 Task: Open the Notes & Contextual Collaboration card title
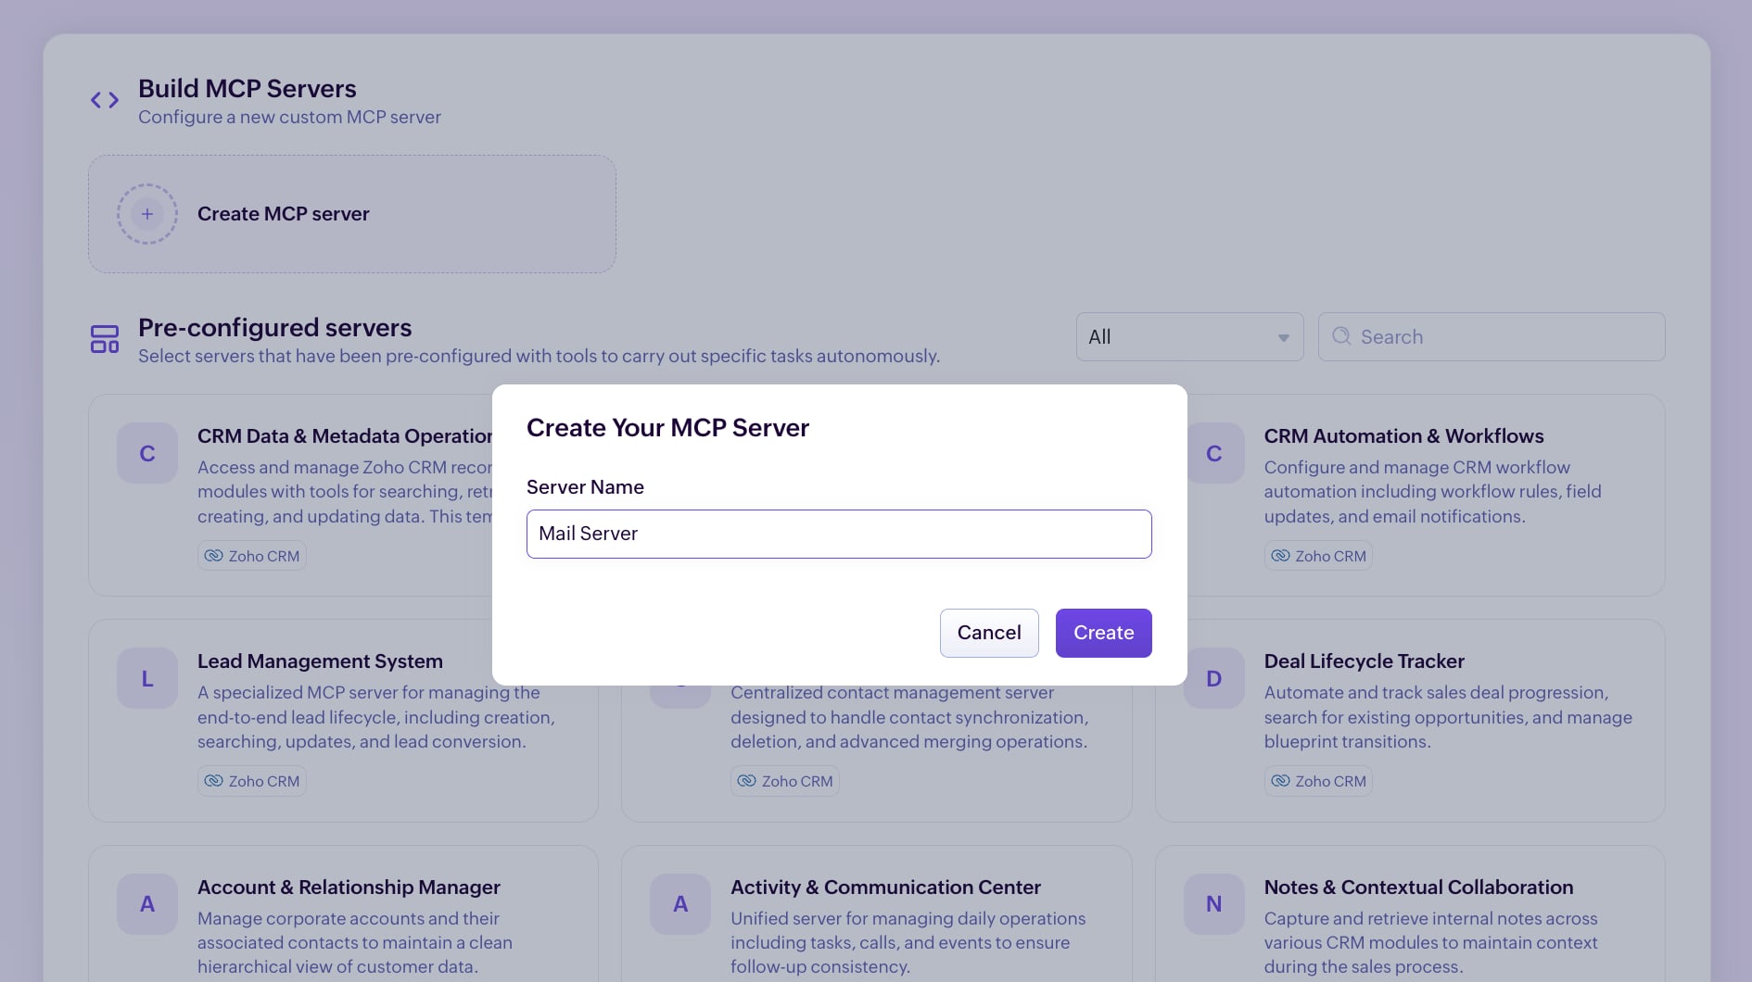(1418, 888)
